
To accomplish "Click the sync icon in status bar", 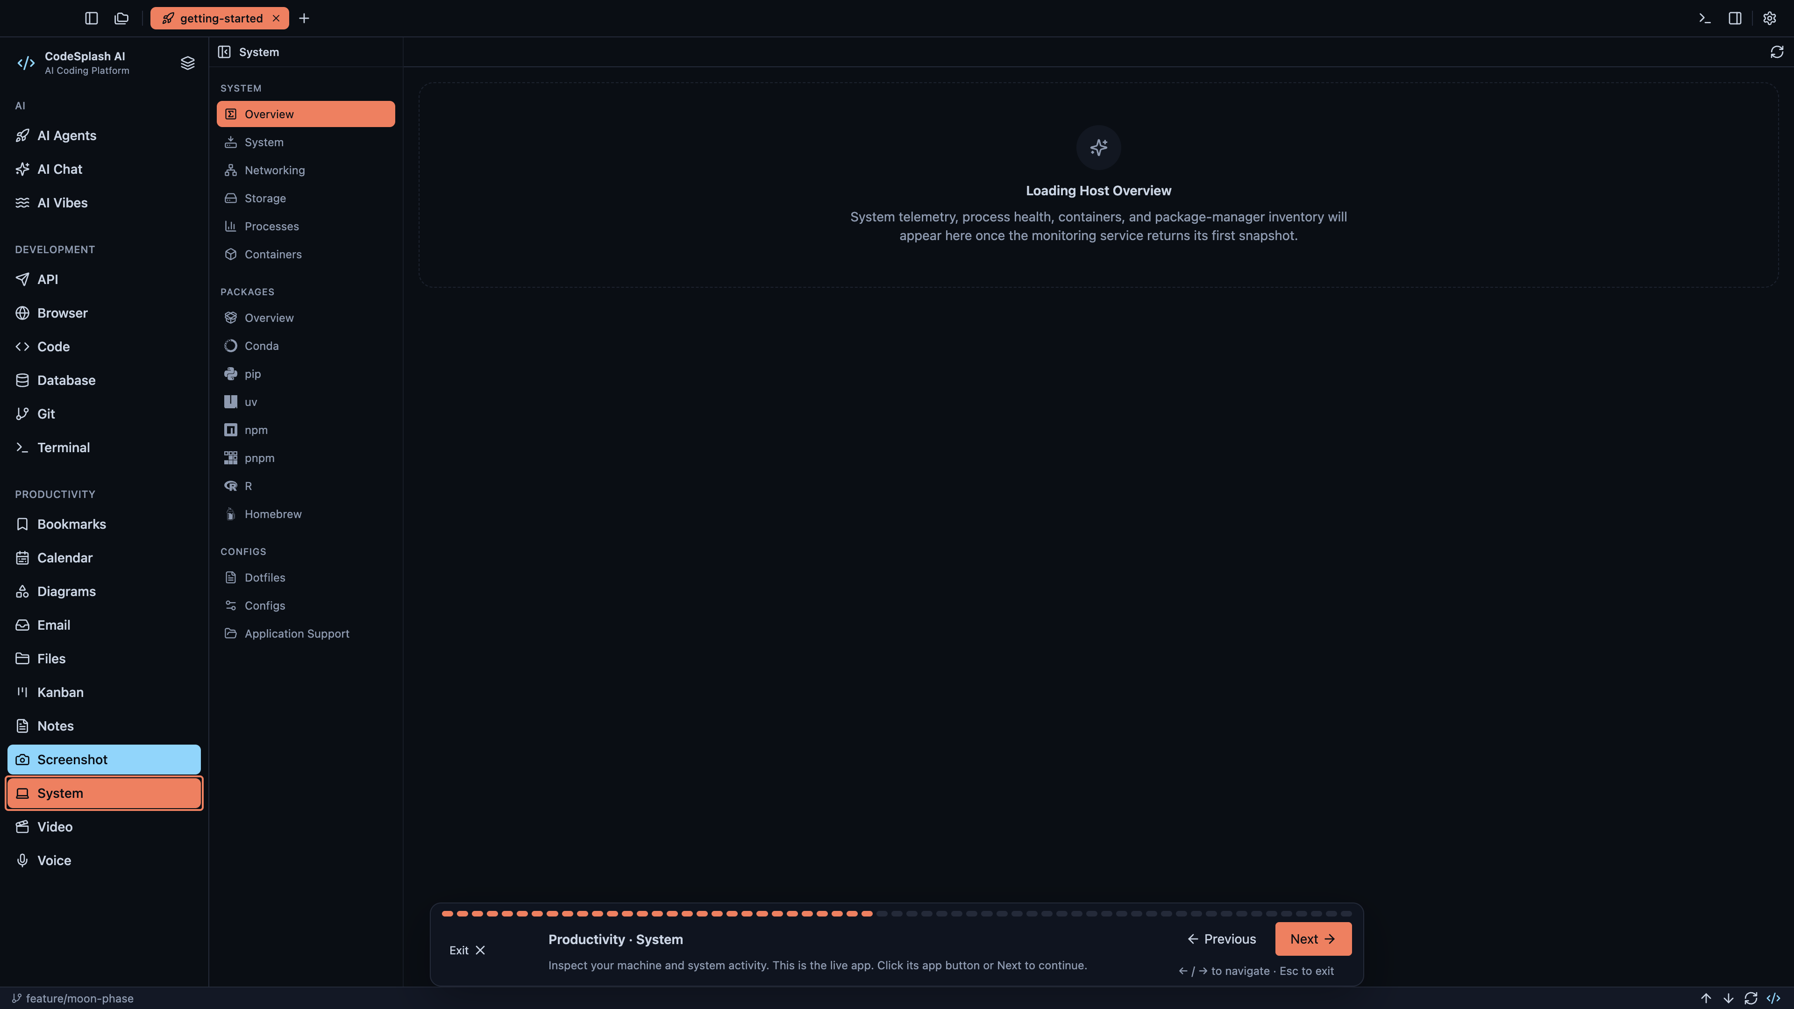I will tap(1751, 999).
